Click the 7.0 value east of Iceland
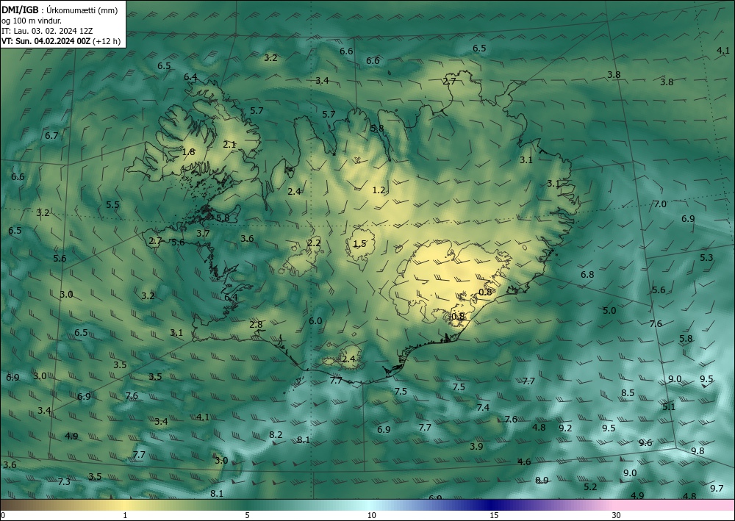Viewport: 735px width, 521px height. click(660, 204)
